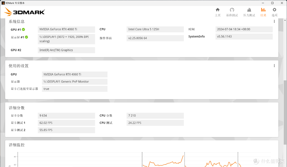Click the 详细分数 section heading
Image resolution: width=287 pixels, height=167 pixels.
pos(17,108)
